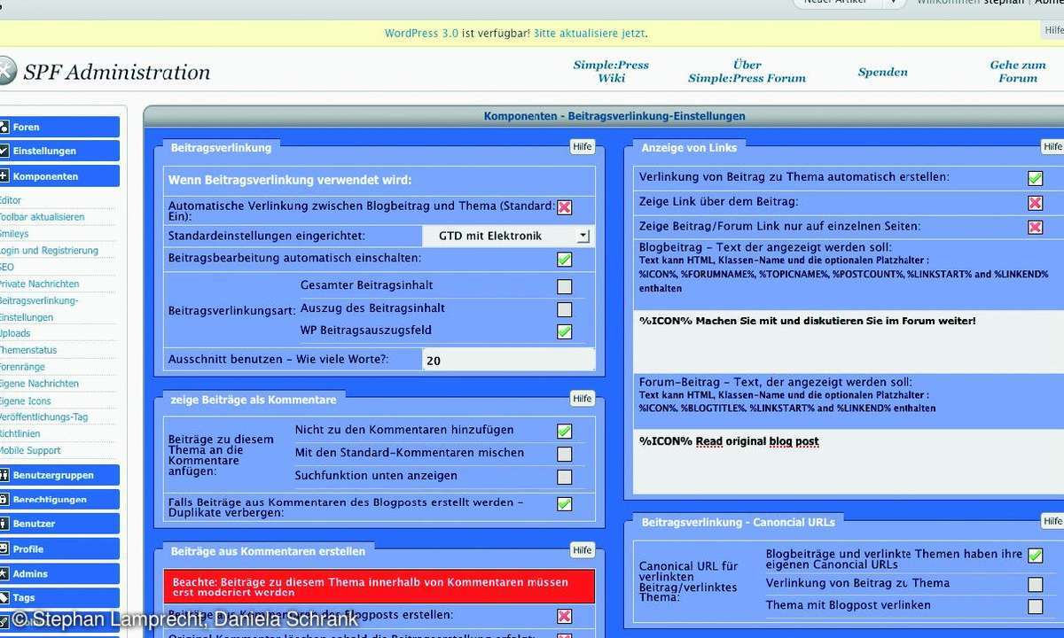
Task: Click the Benutzer person icon
Action: [x=4, y=524]
